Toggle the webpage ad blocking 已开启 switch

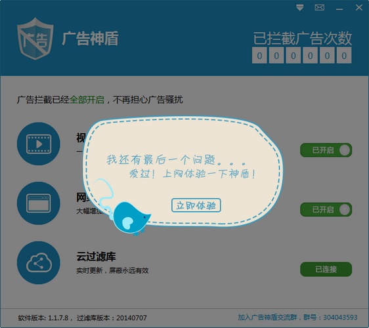(326, 209)
